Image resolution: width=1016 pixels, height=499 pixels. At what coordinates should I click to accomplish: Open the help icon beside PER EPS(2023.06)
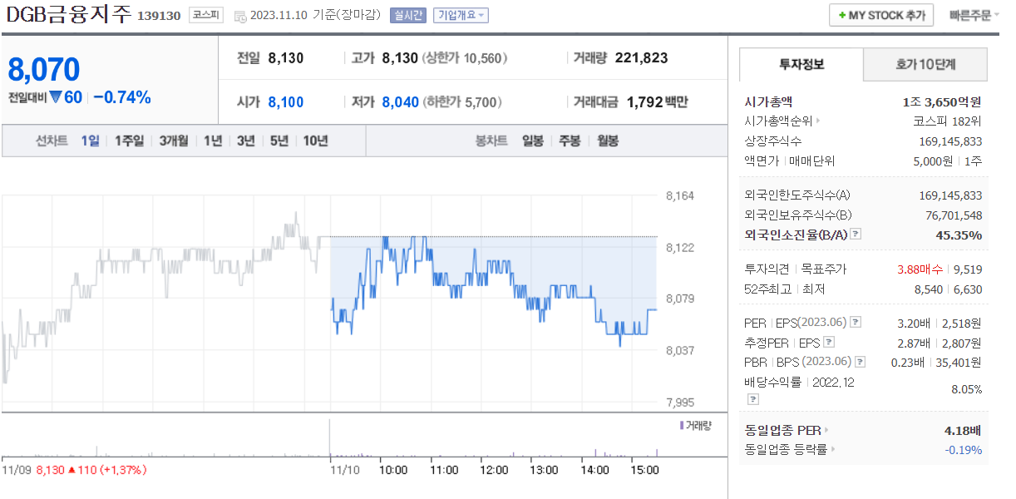pyautogui.click(x=856, y=323)
